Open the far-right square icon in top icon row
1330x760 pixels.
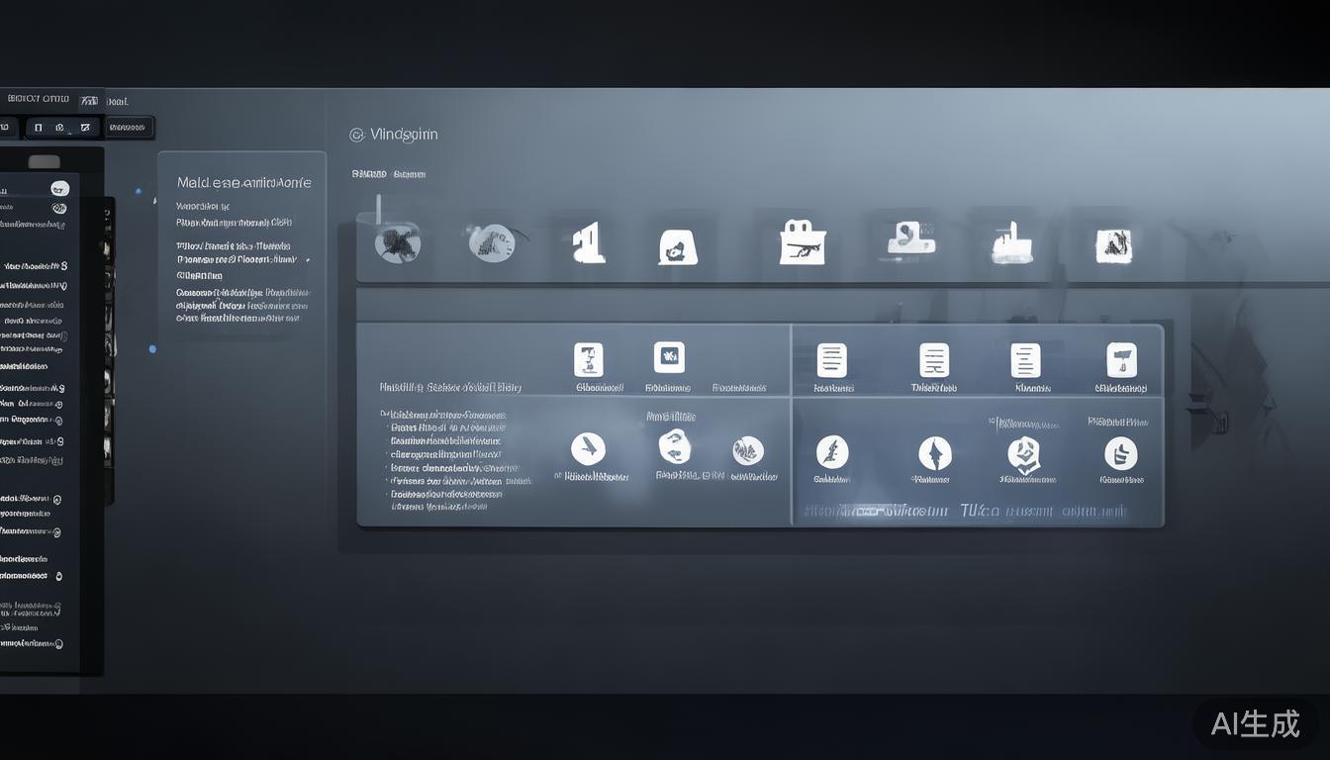click(1113, 244)
